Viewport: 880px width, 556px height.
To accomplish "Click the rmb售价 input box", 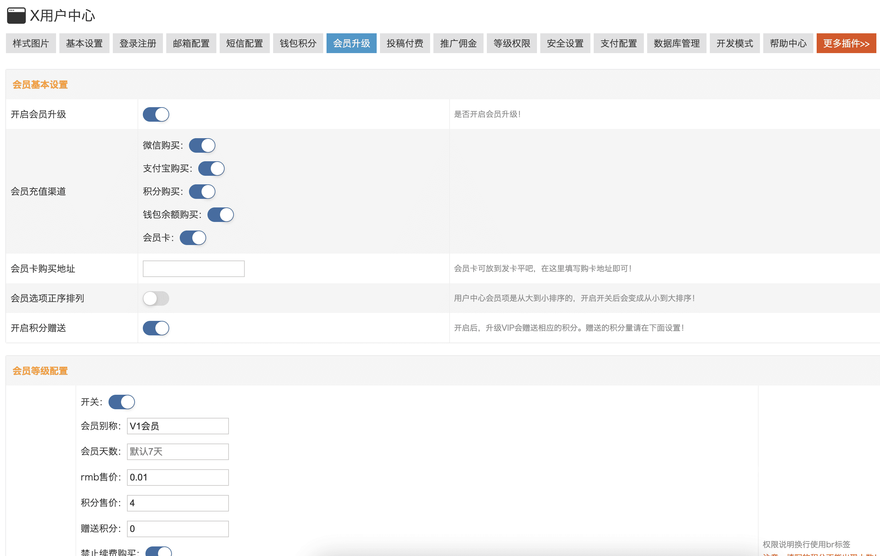I will [177, 477].
